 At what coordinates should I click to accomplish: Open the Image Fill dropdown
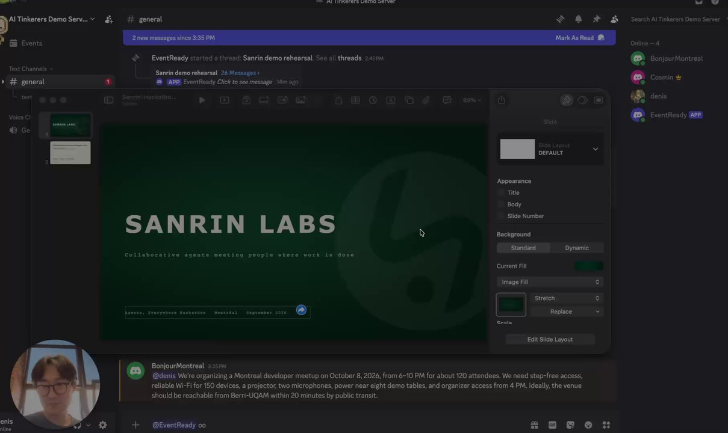550,282
